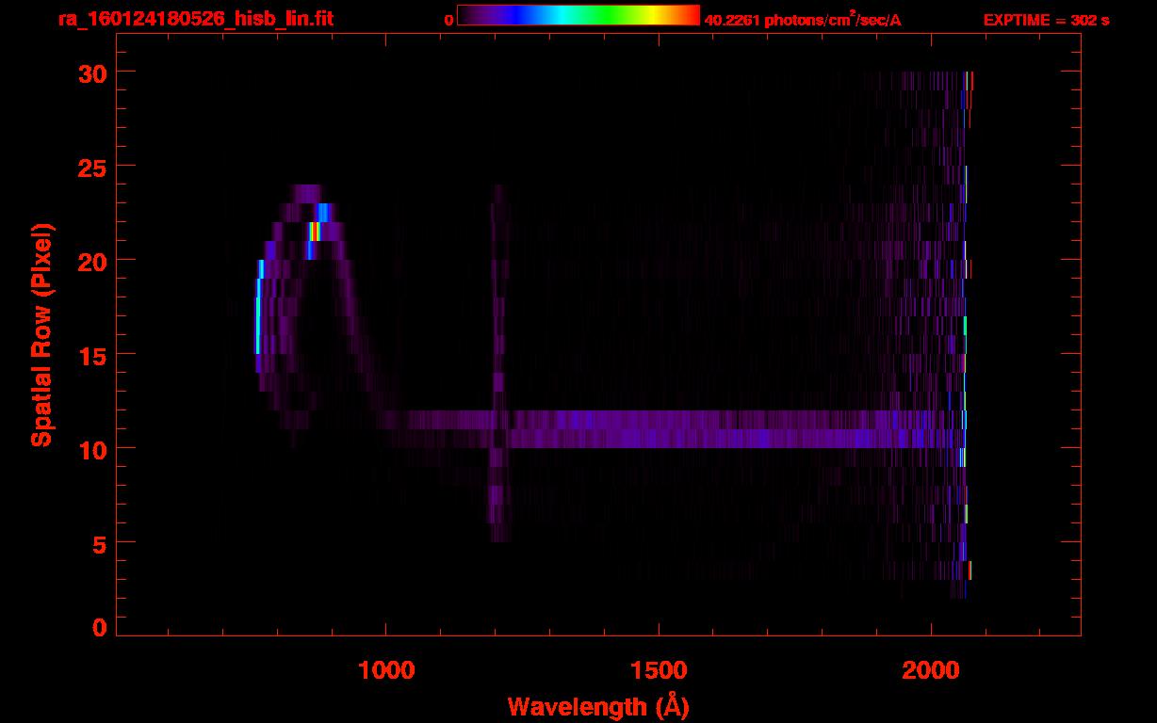Viewport: 1157px width, 723px height.
Task: Click the Spatial Row (Pixel) axis title
Action: [x=41, y=334]
